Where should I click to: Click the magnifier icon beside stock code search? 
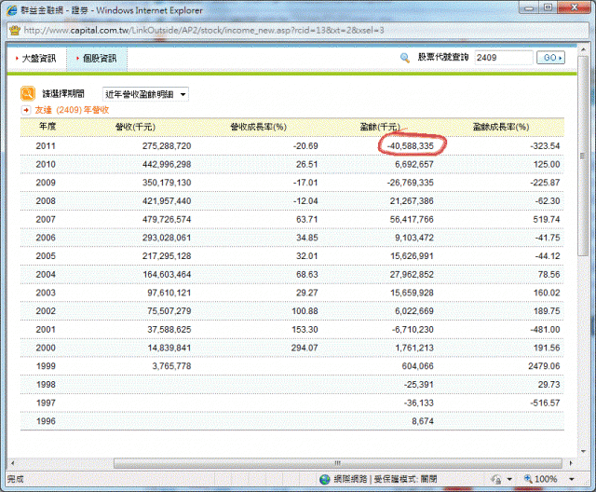[405, 58]
